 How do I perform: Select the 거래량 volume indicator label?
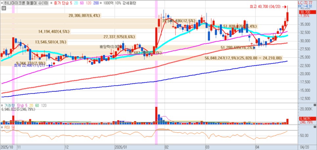(10, 106)
